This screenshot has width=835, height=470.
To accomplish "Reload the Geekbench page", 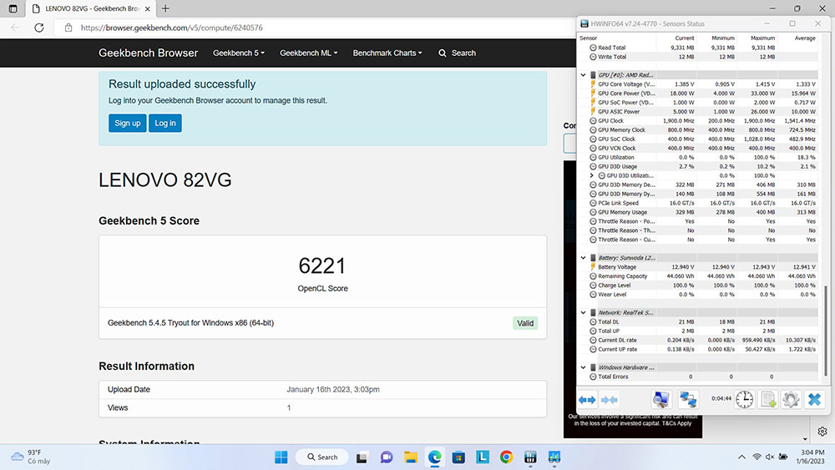I will pyautogui.click(x=39, y=28).
